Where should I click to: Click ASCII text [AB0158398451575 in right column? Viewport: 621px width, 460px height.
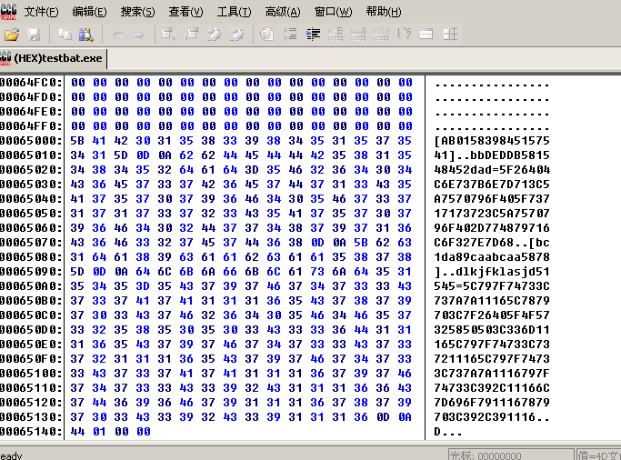(492, 141)
